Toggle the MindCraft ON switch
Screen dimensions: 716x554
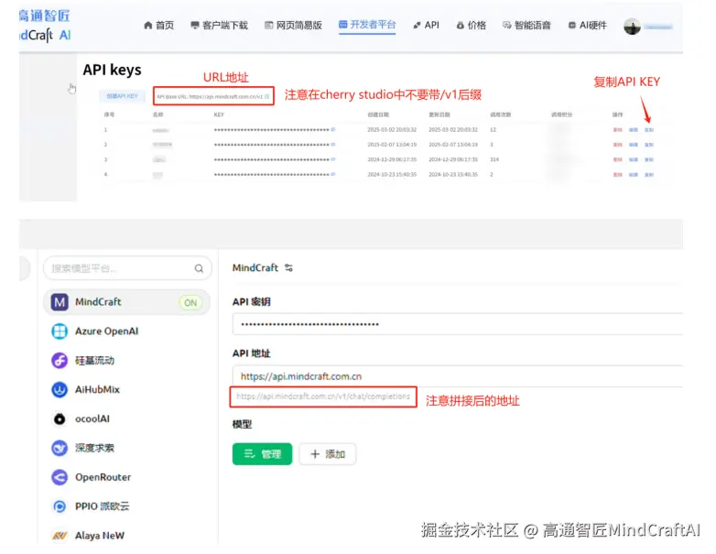(190, 302)
